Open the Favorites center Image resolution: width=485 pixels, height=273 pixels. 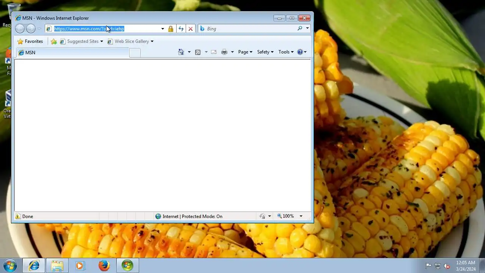pyautogui.click(x=30, y=41)
